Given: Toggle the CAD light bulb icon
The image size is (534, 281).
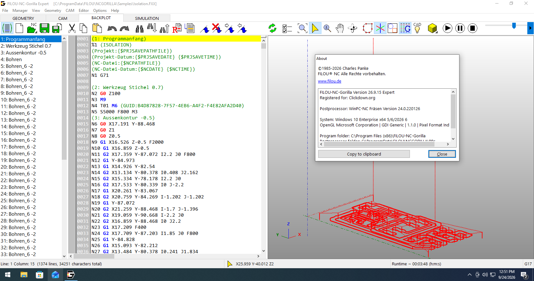Looking at the screenshot, I should (x=417, y=28).
